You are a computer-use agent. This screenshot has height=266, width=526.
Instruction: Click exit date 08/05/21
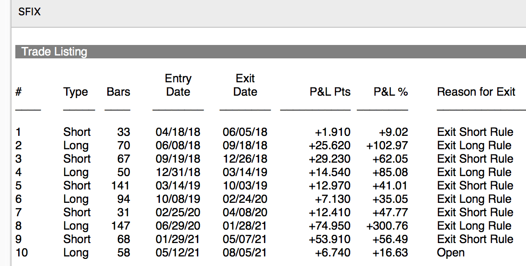(245, 253)
